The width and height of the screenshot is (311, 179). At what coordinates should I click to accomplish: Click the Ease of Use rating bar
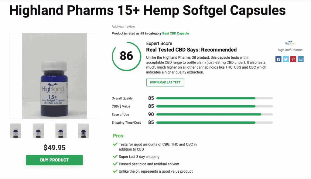(213, 114)
